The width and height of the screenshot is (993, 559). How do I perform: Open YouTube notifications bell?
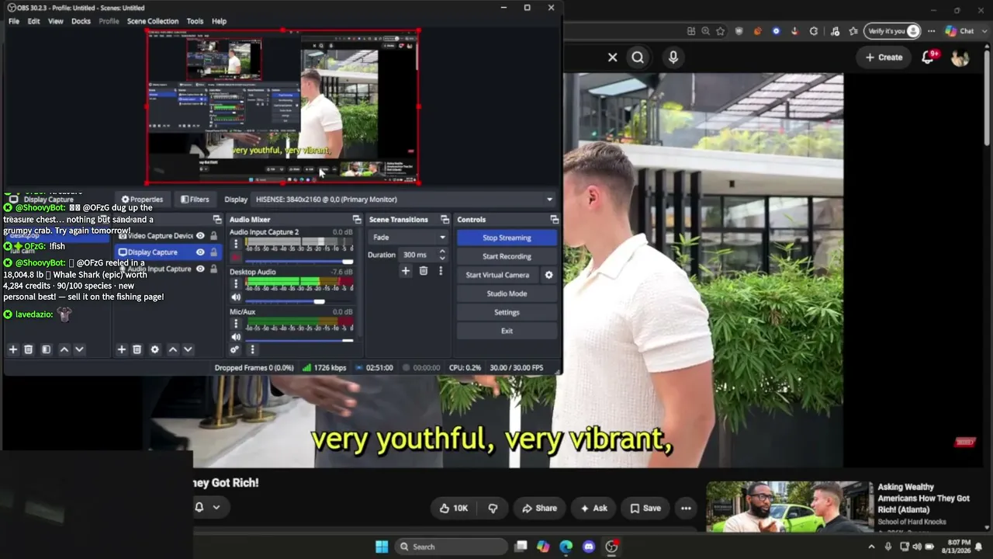928,57
